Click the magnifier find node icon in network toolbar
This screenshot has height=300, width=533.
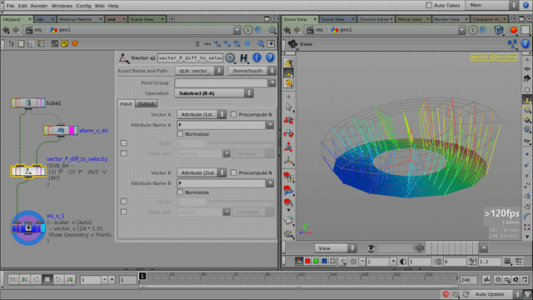point(261,43)
